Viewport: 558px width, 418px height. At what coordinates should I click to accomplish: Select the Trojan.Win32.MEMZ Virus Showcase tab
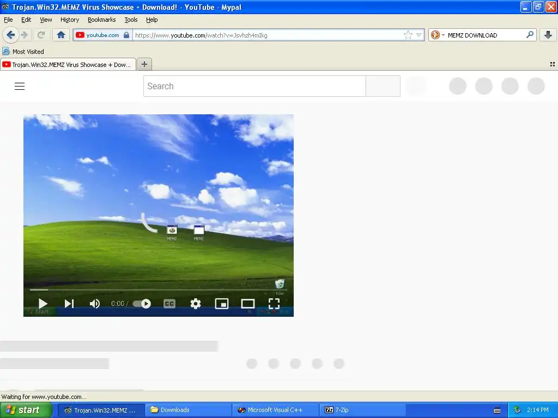click(68, 65)
